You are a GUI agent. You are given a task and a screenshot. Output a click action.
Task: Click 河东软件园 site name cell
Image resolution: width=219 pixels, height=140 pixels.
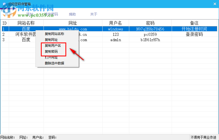tap(26, 34)
